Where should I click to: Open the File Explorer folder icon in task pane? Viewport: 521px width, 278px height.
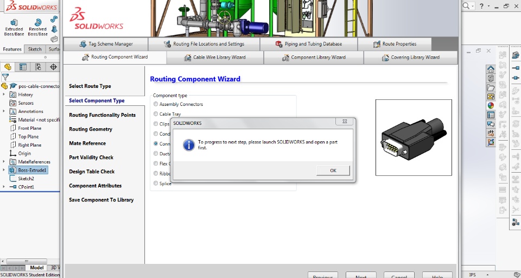point(491,87)
